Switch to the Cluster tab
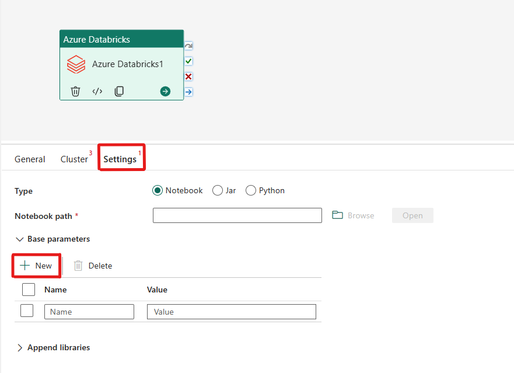The image size is (514, 373). pos(75,158)
